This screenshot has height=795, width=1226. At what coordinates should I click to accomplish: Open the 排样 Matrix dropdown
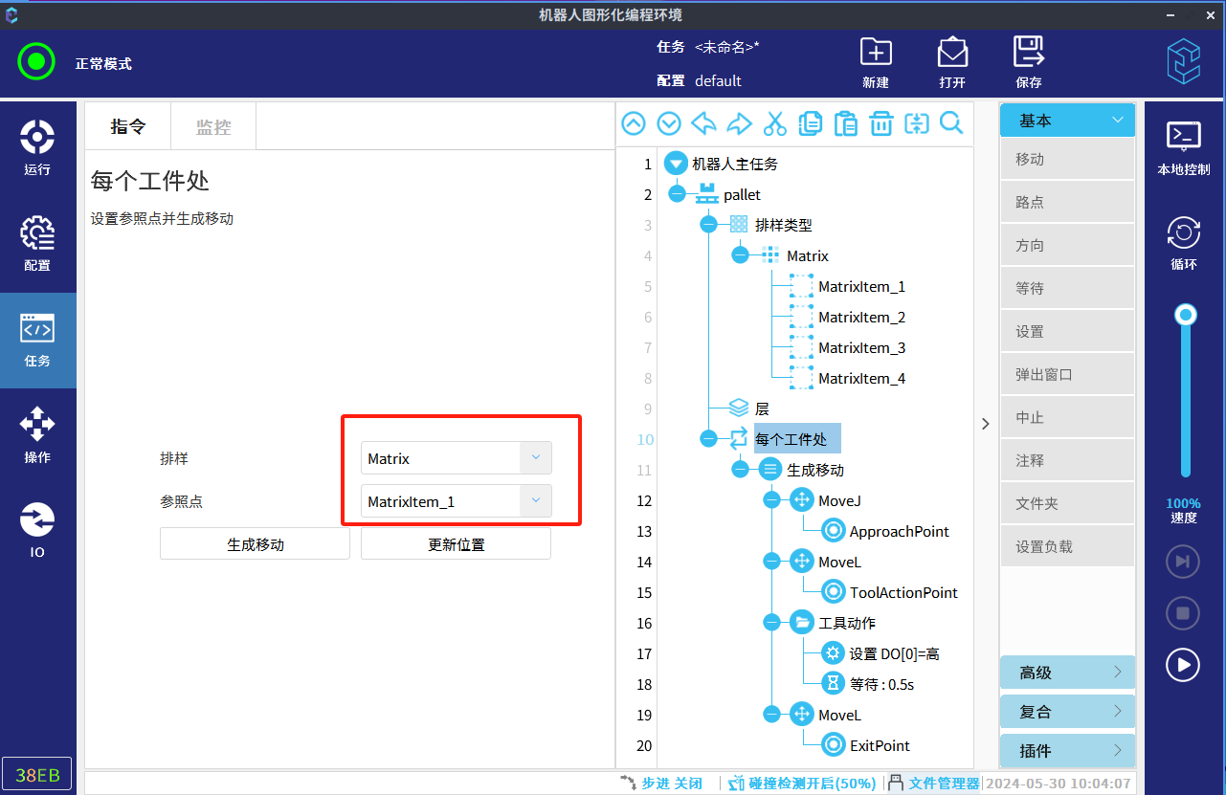[535, 458]
